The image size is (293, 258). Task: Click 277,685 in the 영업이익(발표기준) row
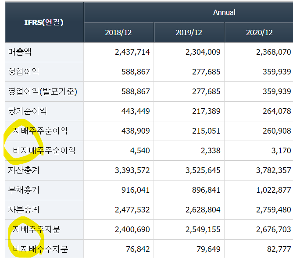click(x=206, y=92)
